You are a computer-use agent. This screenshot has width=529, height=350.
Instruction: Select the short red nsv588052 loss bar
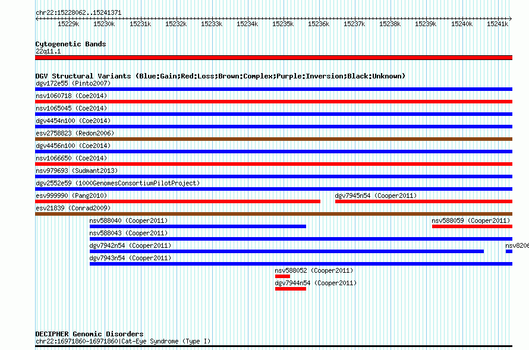[282, 276]
